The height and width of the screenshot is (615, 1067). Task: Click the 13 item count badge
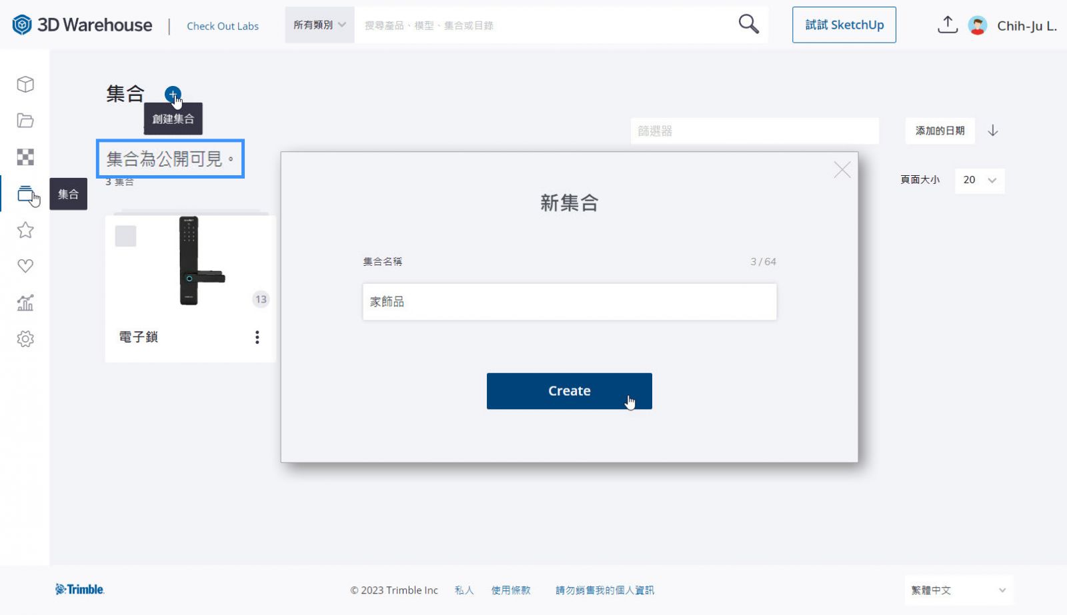[x=261, y=299]
